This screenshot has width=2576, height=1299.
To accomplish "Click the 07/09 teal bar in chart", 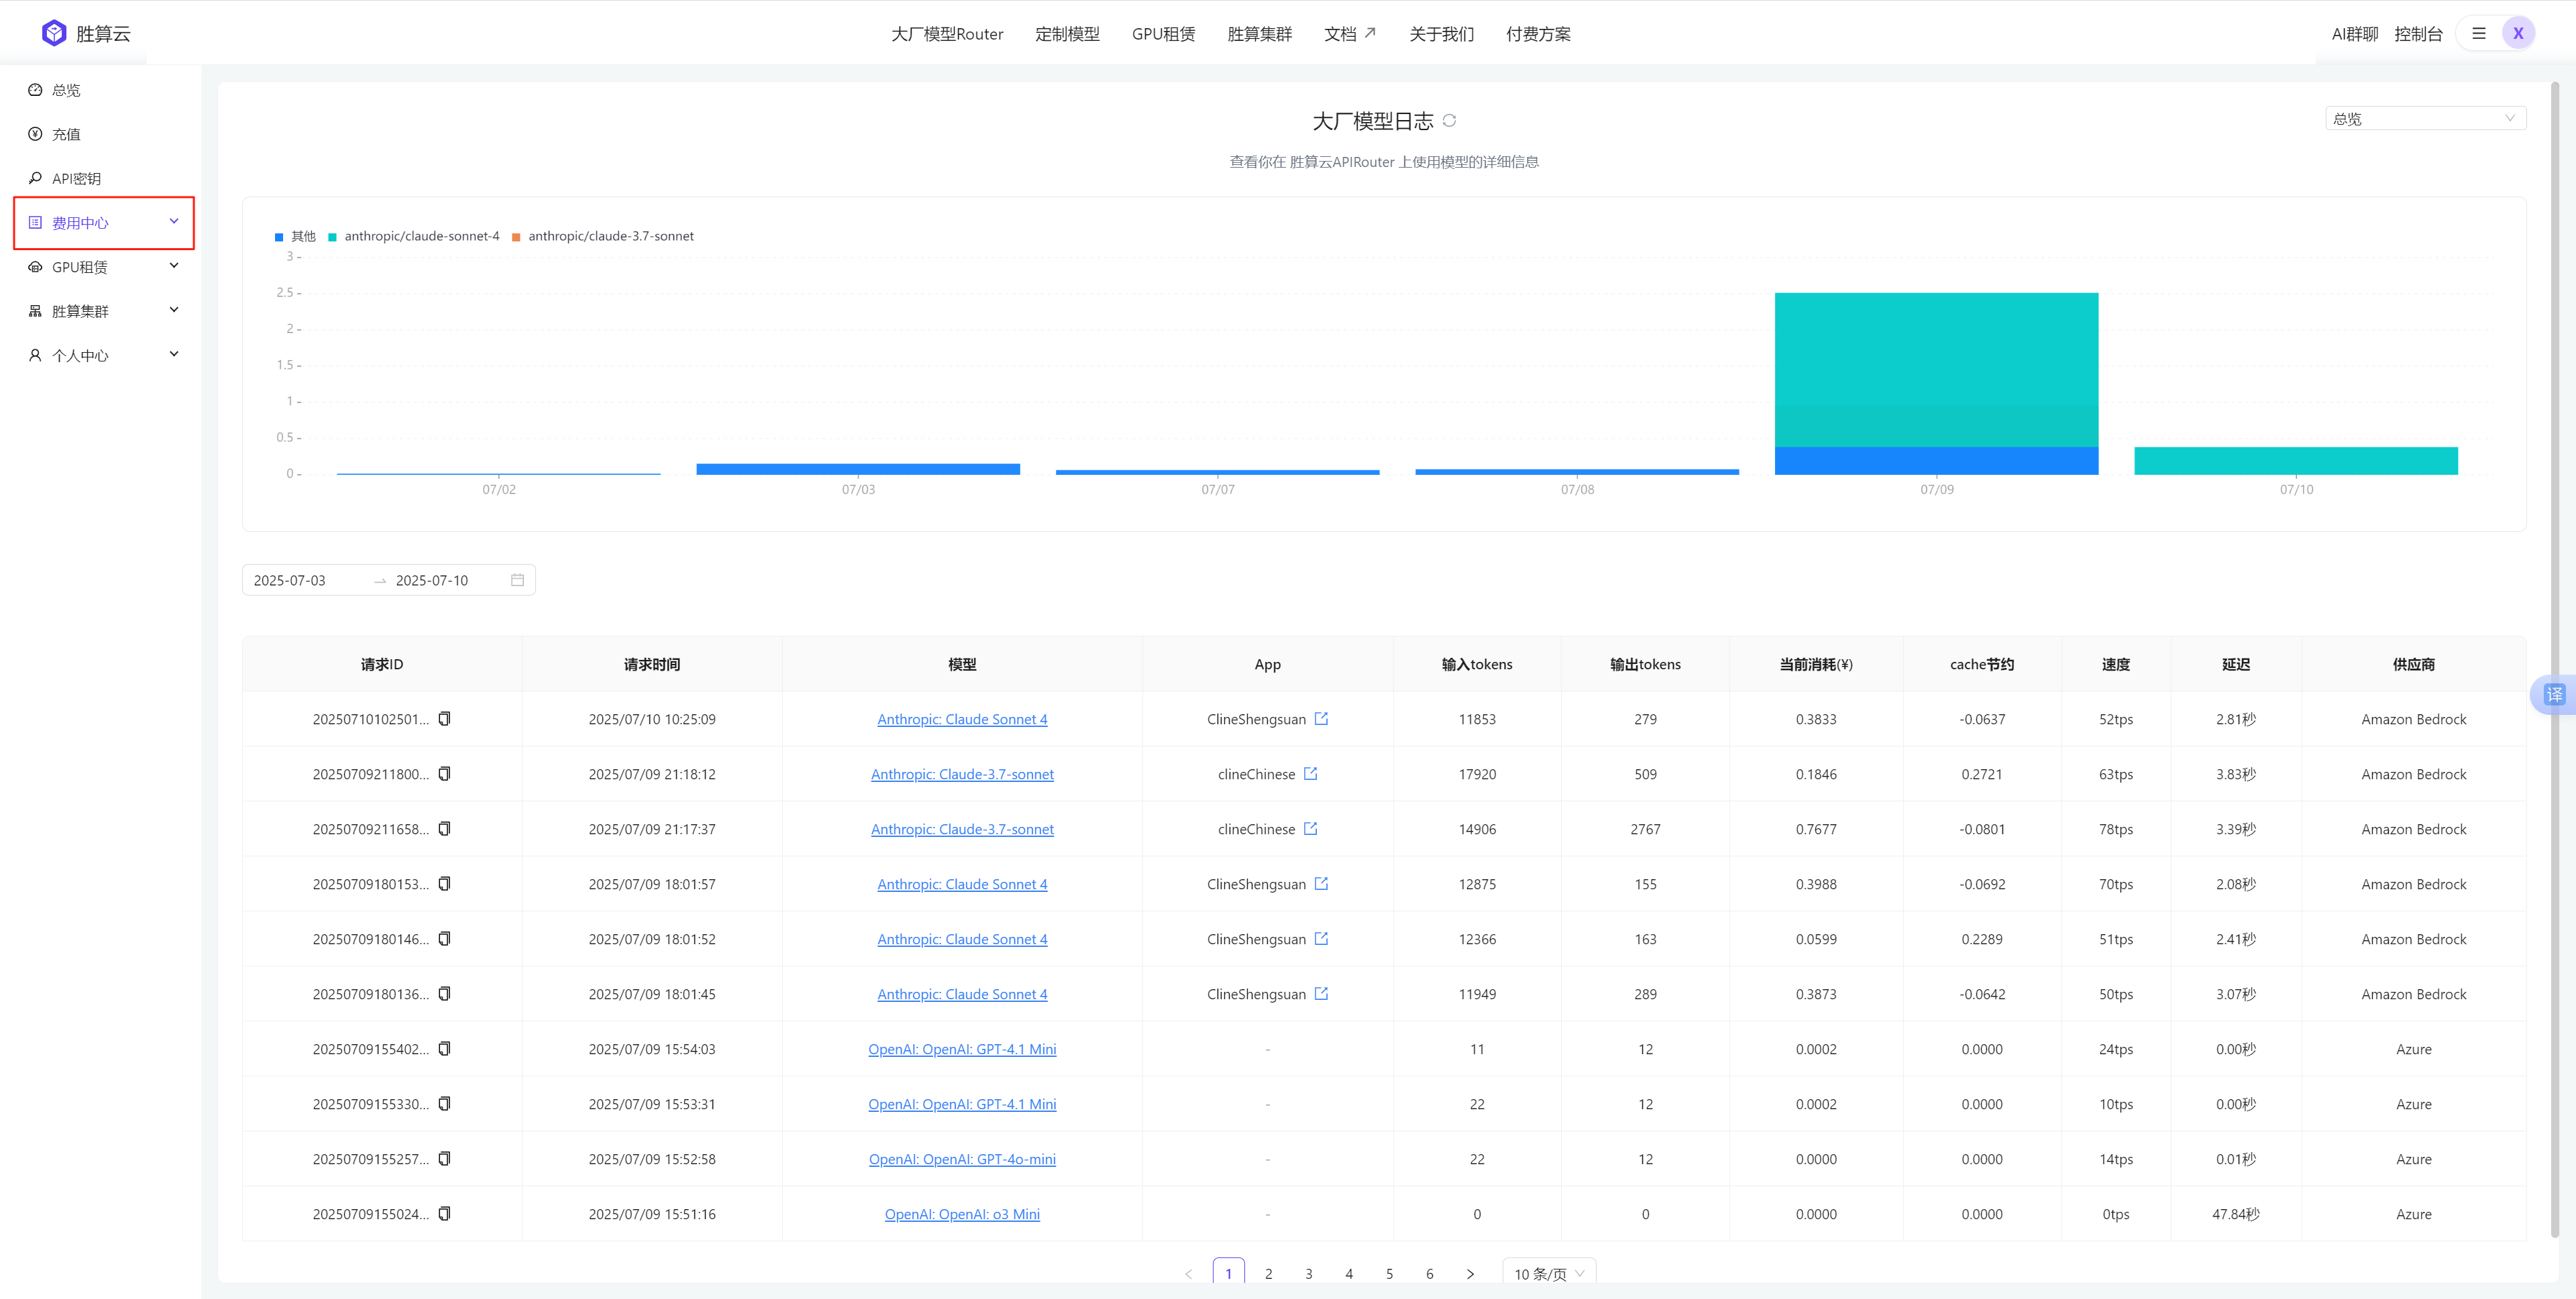I will 1936,369.
